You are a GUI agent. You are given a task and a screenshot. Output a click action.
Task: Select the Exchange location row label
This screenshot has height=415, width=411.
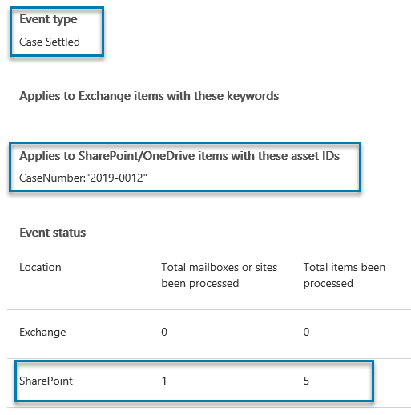coord(42,332)
